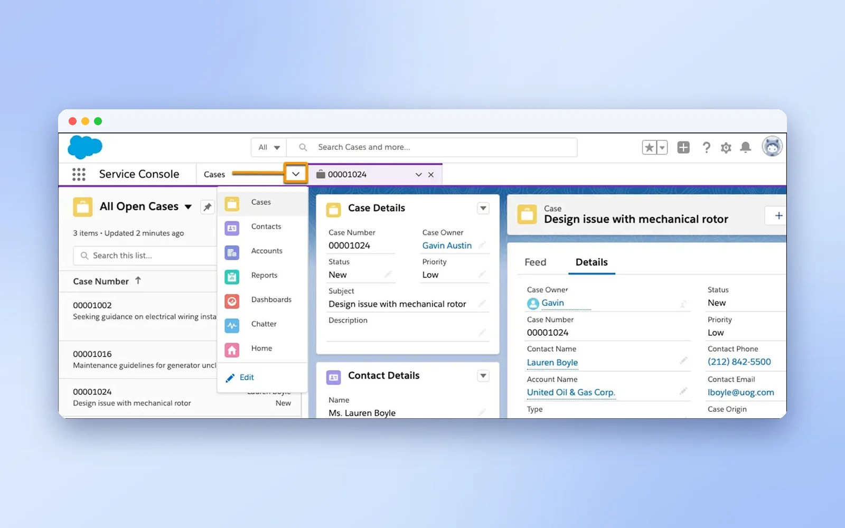Open the App Launcher grid icon
The width and height of the screenshot is (845, 528).
(79, 174)
